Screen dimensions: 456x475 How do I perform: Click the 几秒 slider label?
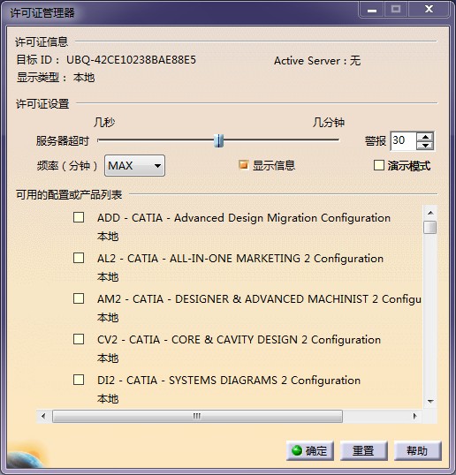[x=104, y=123]
